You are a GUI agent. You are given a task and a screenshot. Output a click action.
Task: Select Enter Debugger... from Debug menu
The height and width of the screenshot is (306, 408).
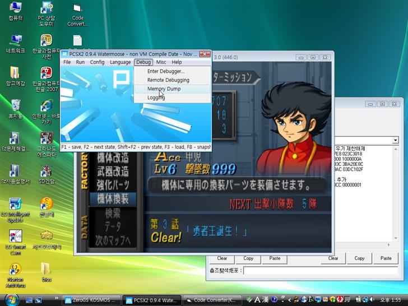[x=172, y=71]
